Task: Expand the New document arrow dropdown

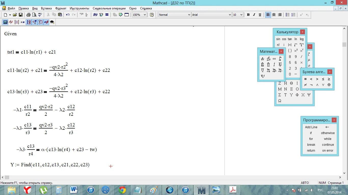Action: [x=10, y=15]
